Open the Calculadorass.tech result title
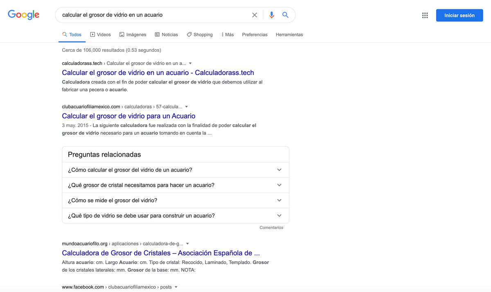 pyautogui.click(x=158, y=73)
